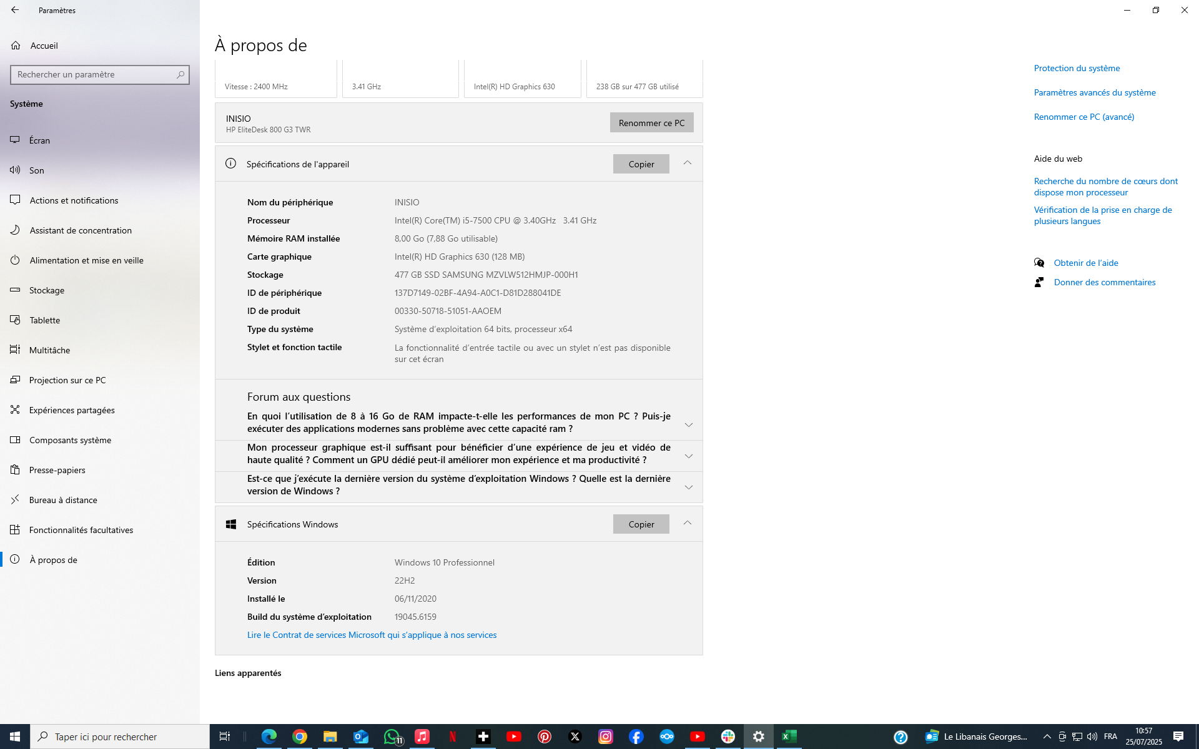Select Écran in sidebar menu

(x=39, y=140)
